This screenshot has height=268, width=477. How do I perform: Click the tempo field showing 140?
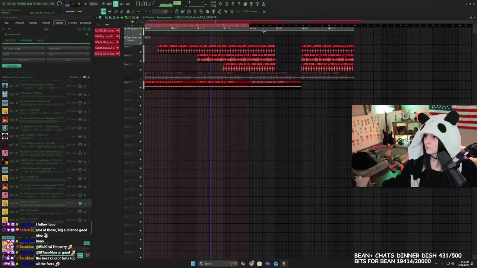point(93,4)
